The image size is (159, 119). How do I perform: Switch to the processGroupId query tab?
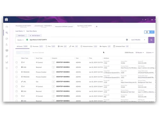click(44, 26)
